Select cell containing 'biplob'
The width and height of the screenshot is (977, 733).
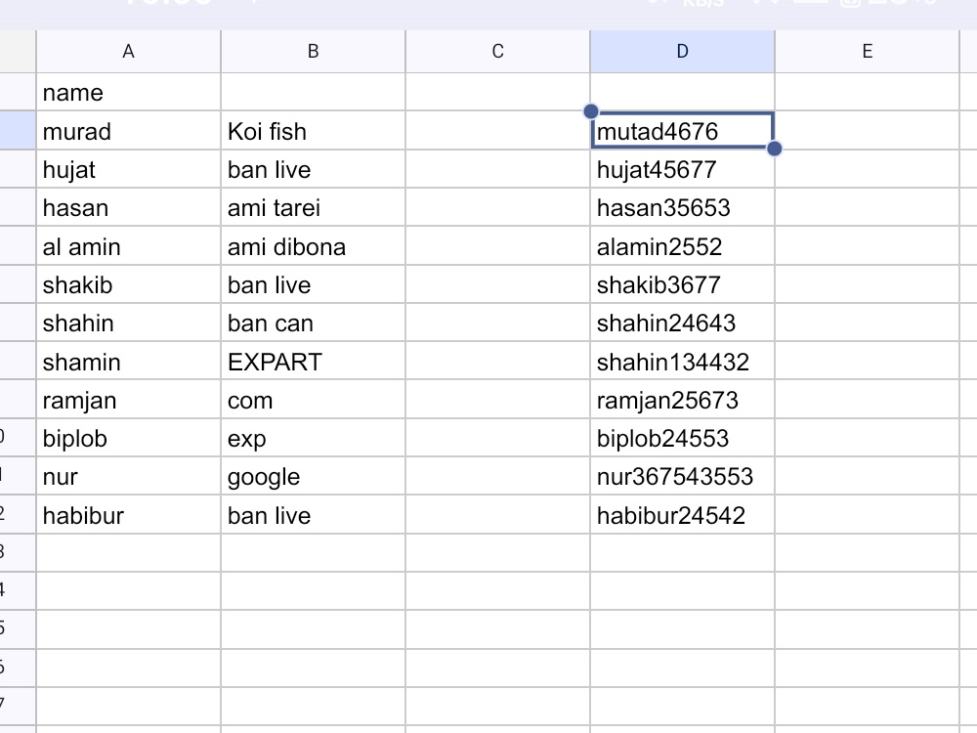coord(128,438)
